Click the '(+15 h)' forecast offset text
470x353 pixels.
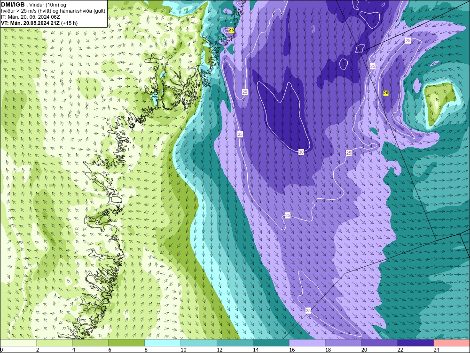69,23
